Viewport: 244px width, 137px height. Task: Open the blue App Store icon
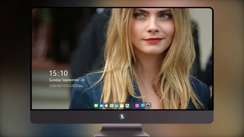143,106
